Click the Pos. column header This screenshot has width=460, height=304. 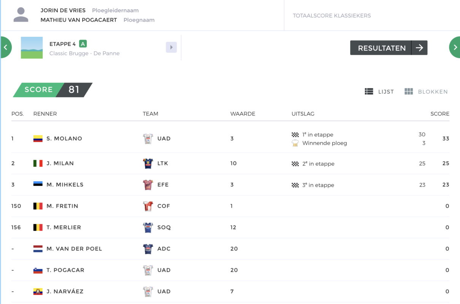coord(17,114)
